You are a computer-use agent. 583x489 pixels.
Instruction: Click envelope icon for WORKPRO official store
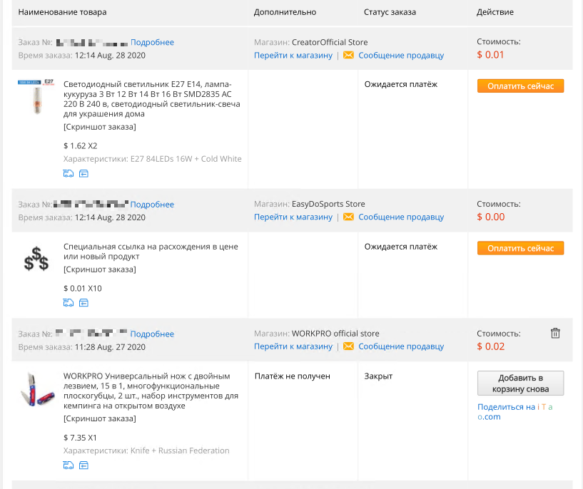point(348,346)
